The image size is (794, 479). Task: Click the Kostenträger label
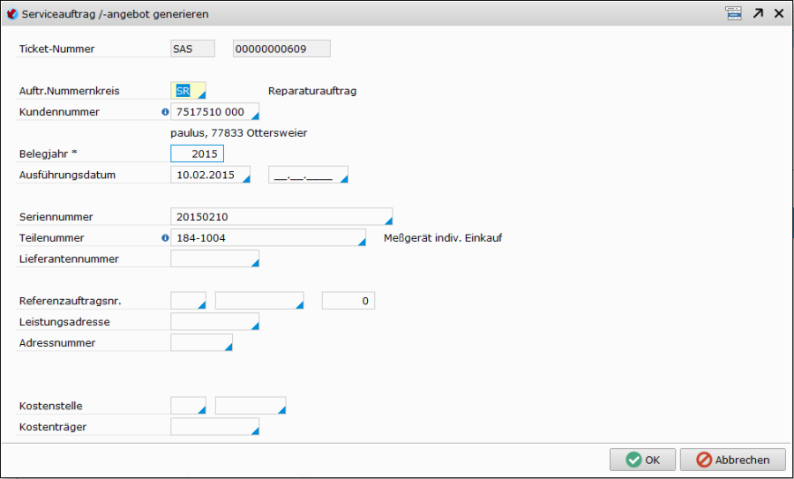click(53, 427)
